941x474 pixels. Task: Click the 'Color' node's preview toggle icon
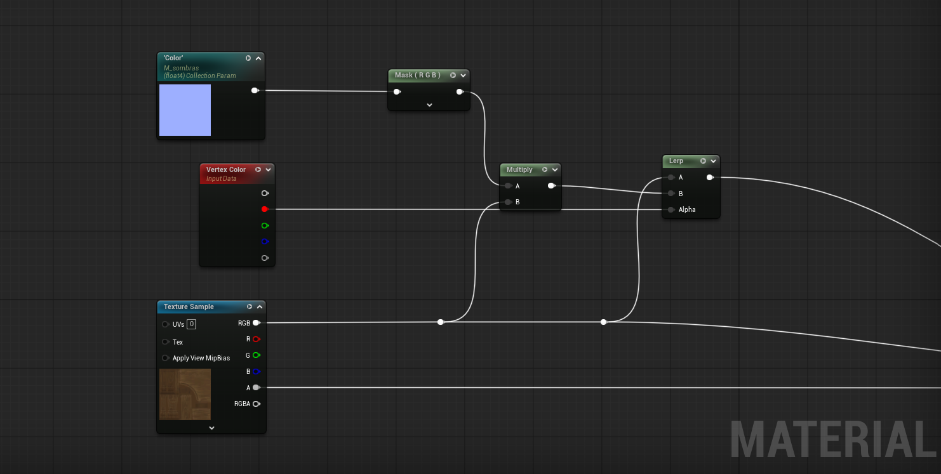pos(248,58)
